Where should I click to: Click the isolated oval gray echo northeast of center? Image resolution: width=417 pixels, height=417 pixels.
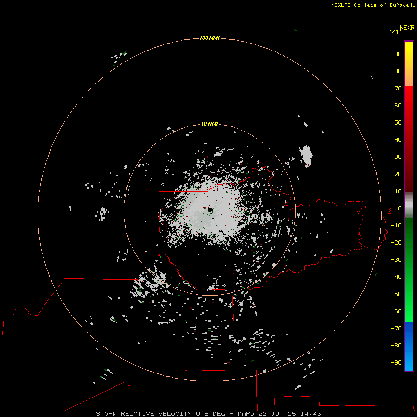[x=306, y=156]
